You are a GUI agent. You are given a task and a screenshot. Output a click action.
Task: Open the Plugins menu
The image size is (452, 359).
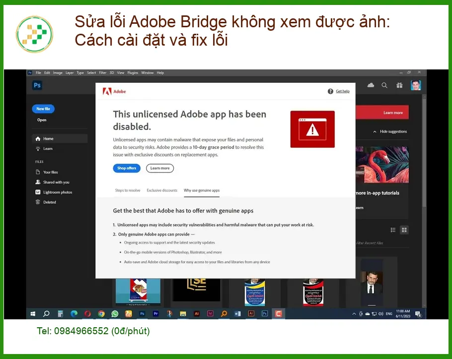[133, 73]
